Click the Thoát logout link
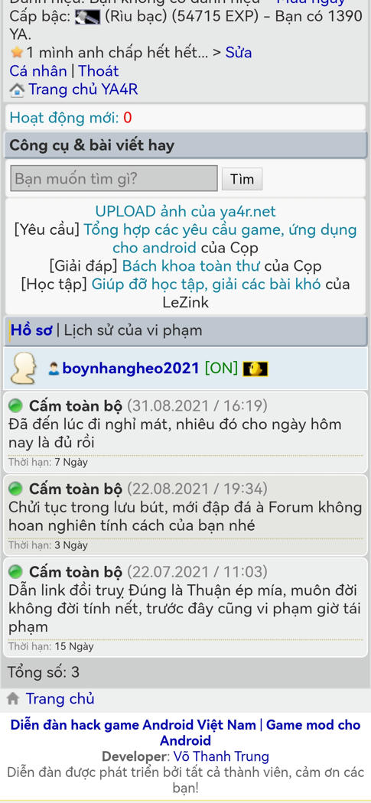Viewport: 371px width, 803px height. click(99, 70)
